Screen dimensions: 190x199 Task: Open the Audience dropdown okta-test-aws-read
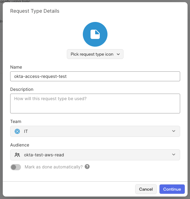95,155
